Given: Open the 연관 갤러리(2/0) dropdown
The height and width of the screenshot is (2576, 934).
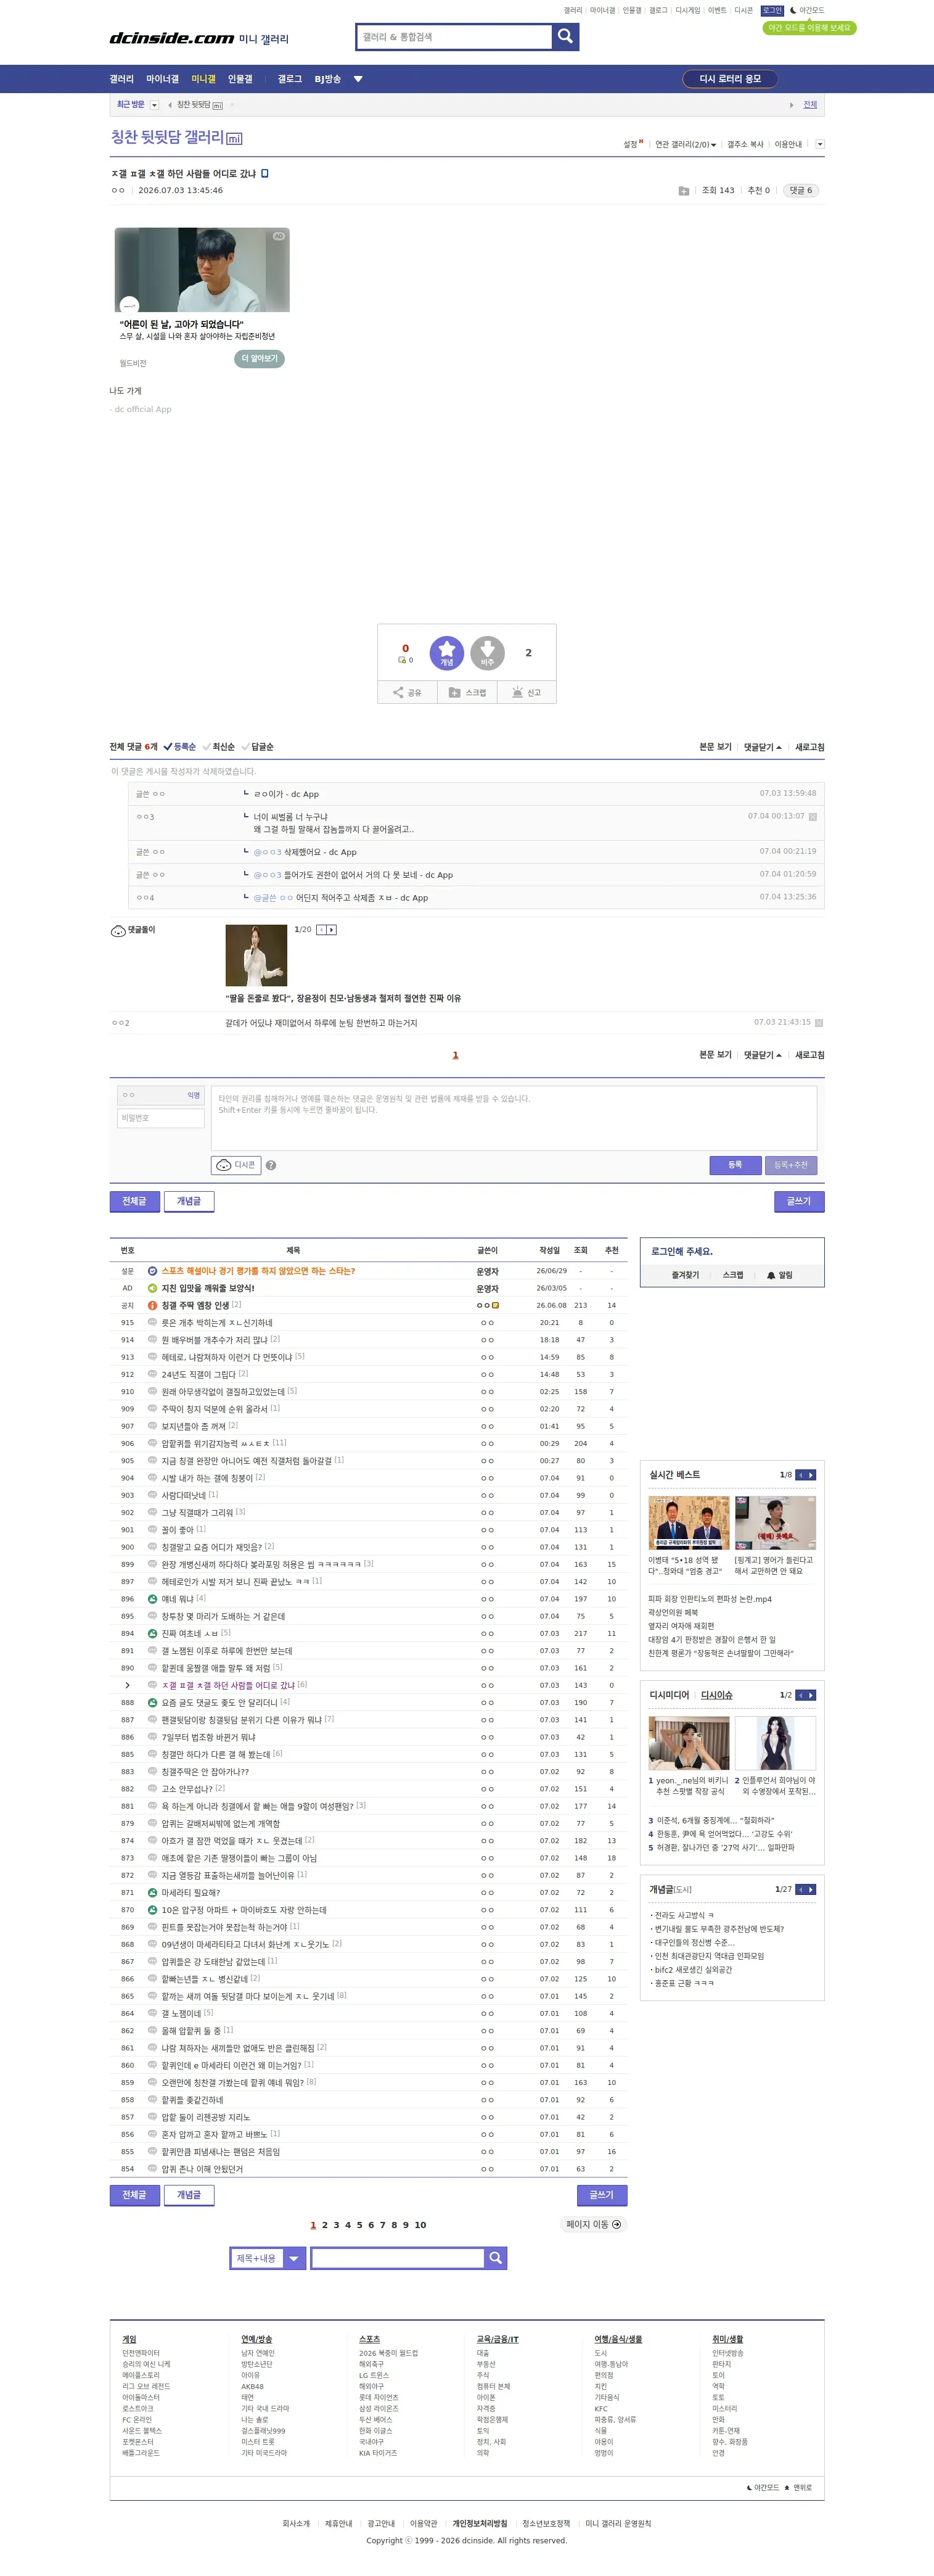Looking at the screenshot, I should pos(686,145).
